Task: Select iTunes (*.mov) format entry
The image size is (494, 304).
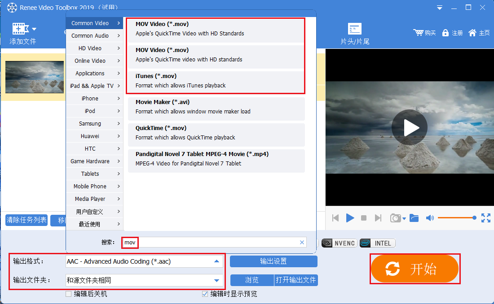Action: (x=216, y=81)
